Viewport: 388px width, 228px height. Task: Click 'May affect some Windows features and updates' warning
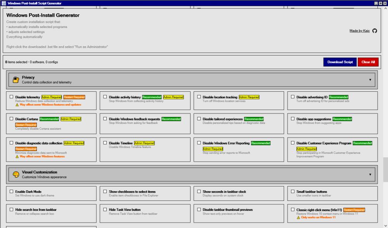(50, 104)
